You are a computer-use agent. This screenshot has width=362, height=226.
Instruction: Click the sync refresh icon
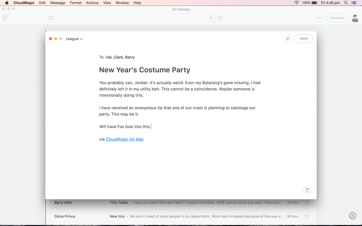point(352,216)
